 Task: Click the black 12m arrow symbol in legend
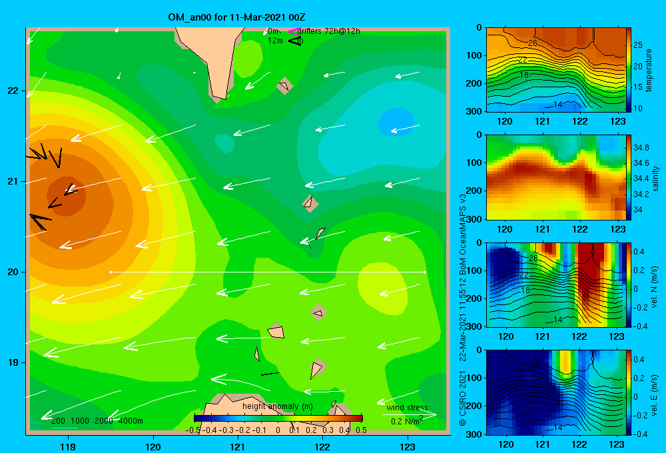click(x=295, y=41)
